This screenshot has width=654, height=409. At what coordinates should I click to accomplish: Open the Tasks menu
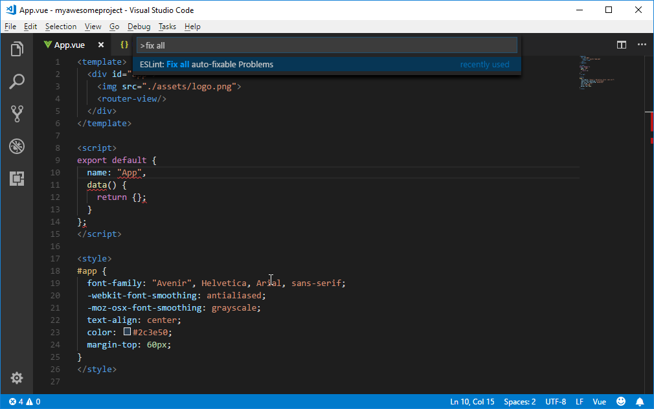click(167, 27)
